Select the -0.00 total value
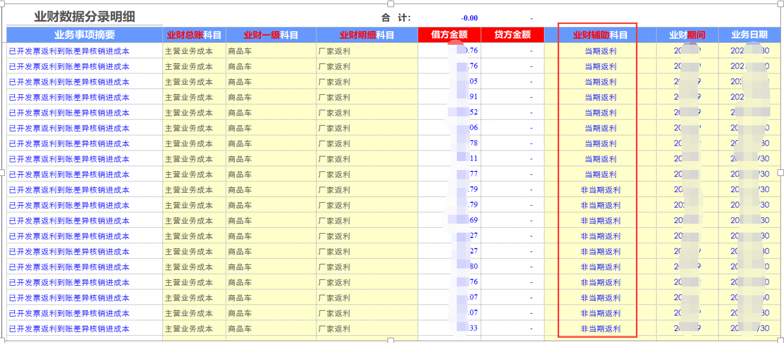 (x=469, y=18)
